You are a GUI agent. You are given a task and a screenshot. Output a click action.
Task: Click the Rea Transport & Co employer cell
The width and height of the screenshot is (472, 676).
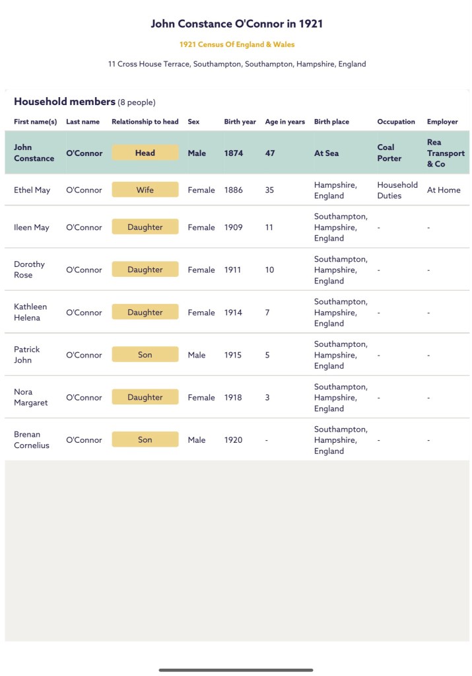(x=446, y=153)
